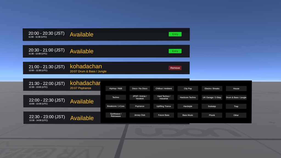
Task: Select the Breakcore / J-Core genre
Action: [116, 106]
